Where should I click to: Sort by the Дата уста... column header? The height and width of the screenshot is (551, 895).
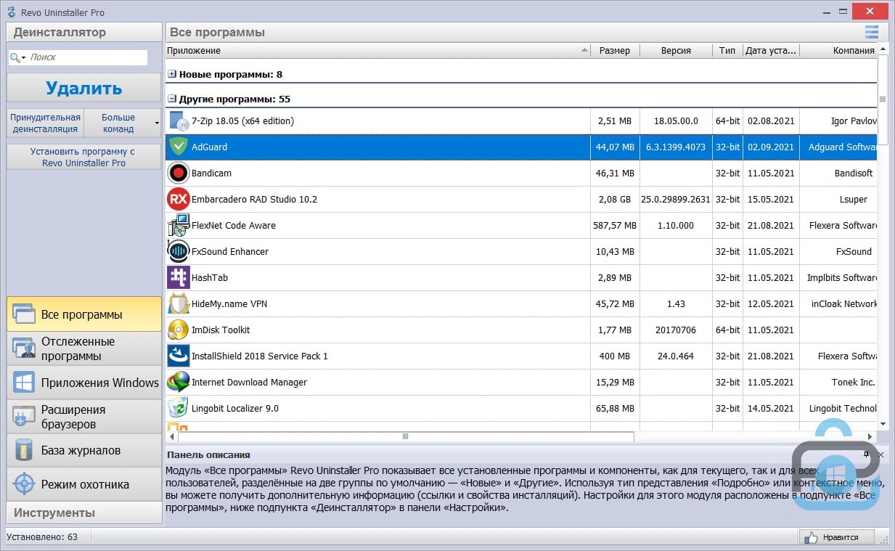pos(771,50)
